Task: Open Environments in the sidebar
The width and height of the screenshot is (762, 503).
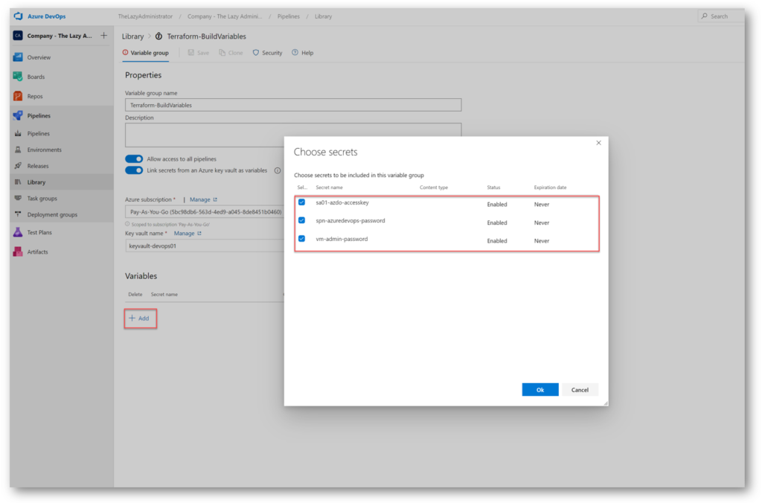Action: click(x=44, y=150)
